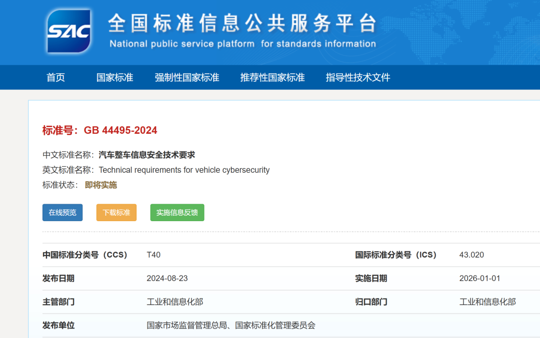Click the 主管部门 label

pos(58,302)
